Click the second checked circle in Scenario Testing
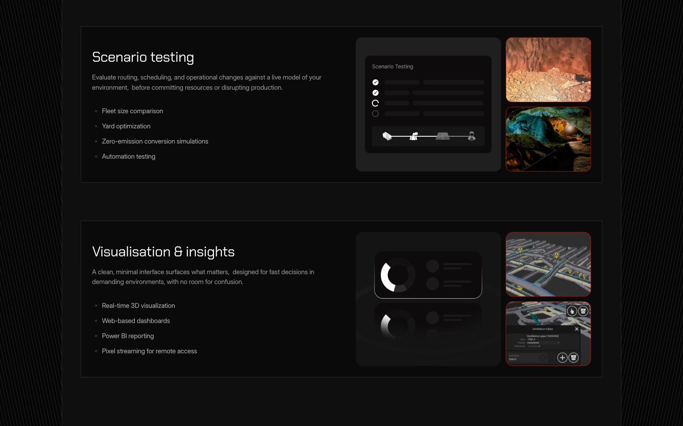Image resolution: width=683 pixels, height=426 pixels. click(375, 93)
